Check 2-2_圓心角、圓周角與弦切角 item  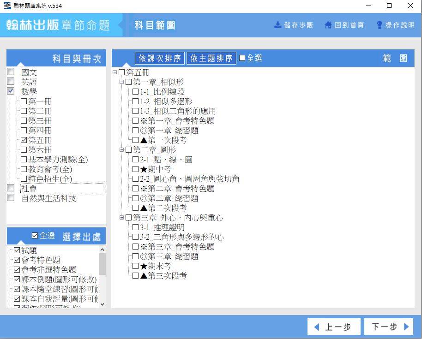(x=135, y=179)
